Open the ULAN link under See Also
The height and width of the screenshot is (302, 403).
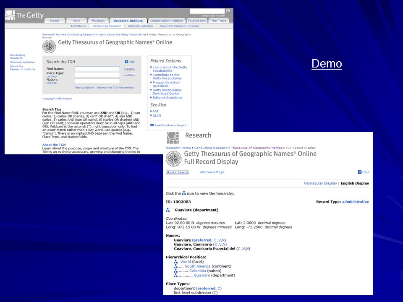click(157, 116)
